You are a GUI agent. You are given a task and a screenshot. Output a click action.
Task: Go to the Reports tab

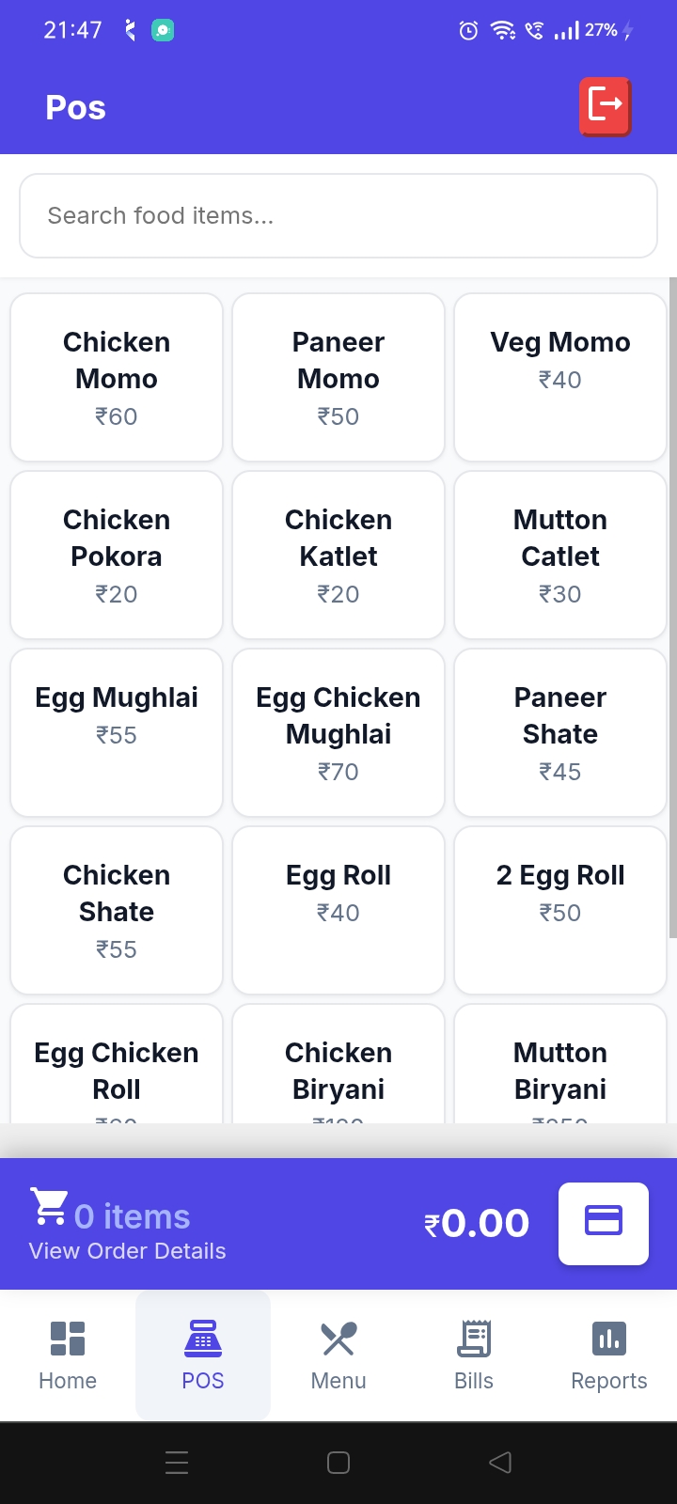coord(609,1355)
